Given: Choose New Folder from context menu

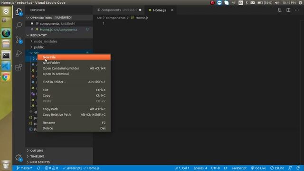Looking at the screenshot, I should click(74, 63).
